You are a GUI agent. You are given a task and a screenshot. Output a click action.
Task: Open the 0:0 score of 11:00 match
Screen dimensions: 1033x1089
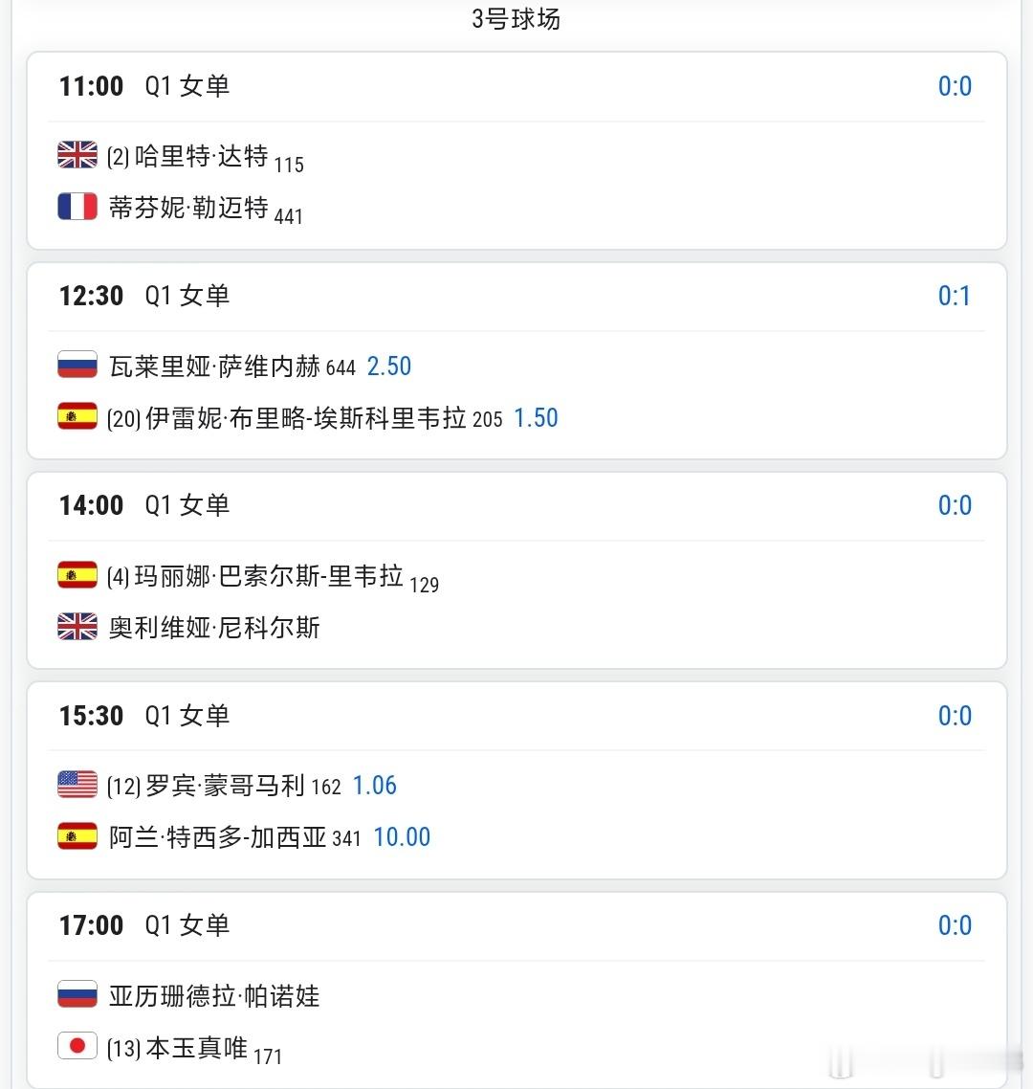(x=955, y=86)
